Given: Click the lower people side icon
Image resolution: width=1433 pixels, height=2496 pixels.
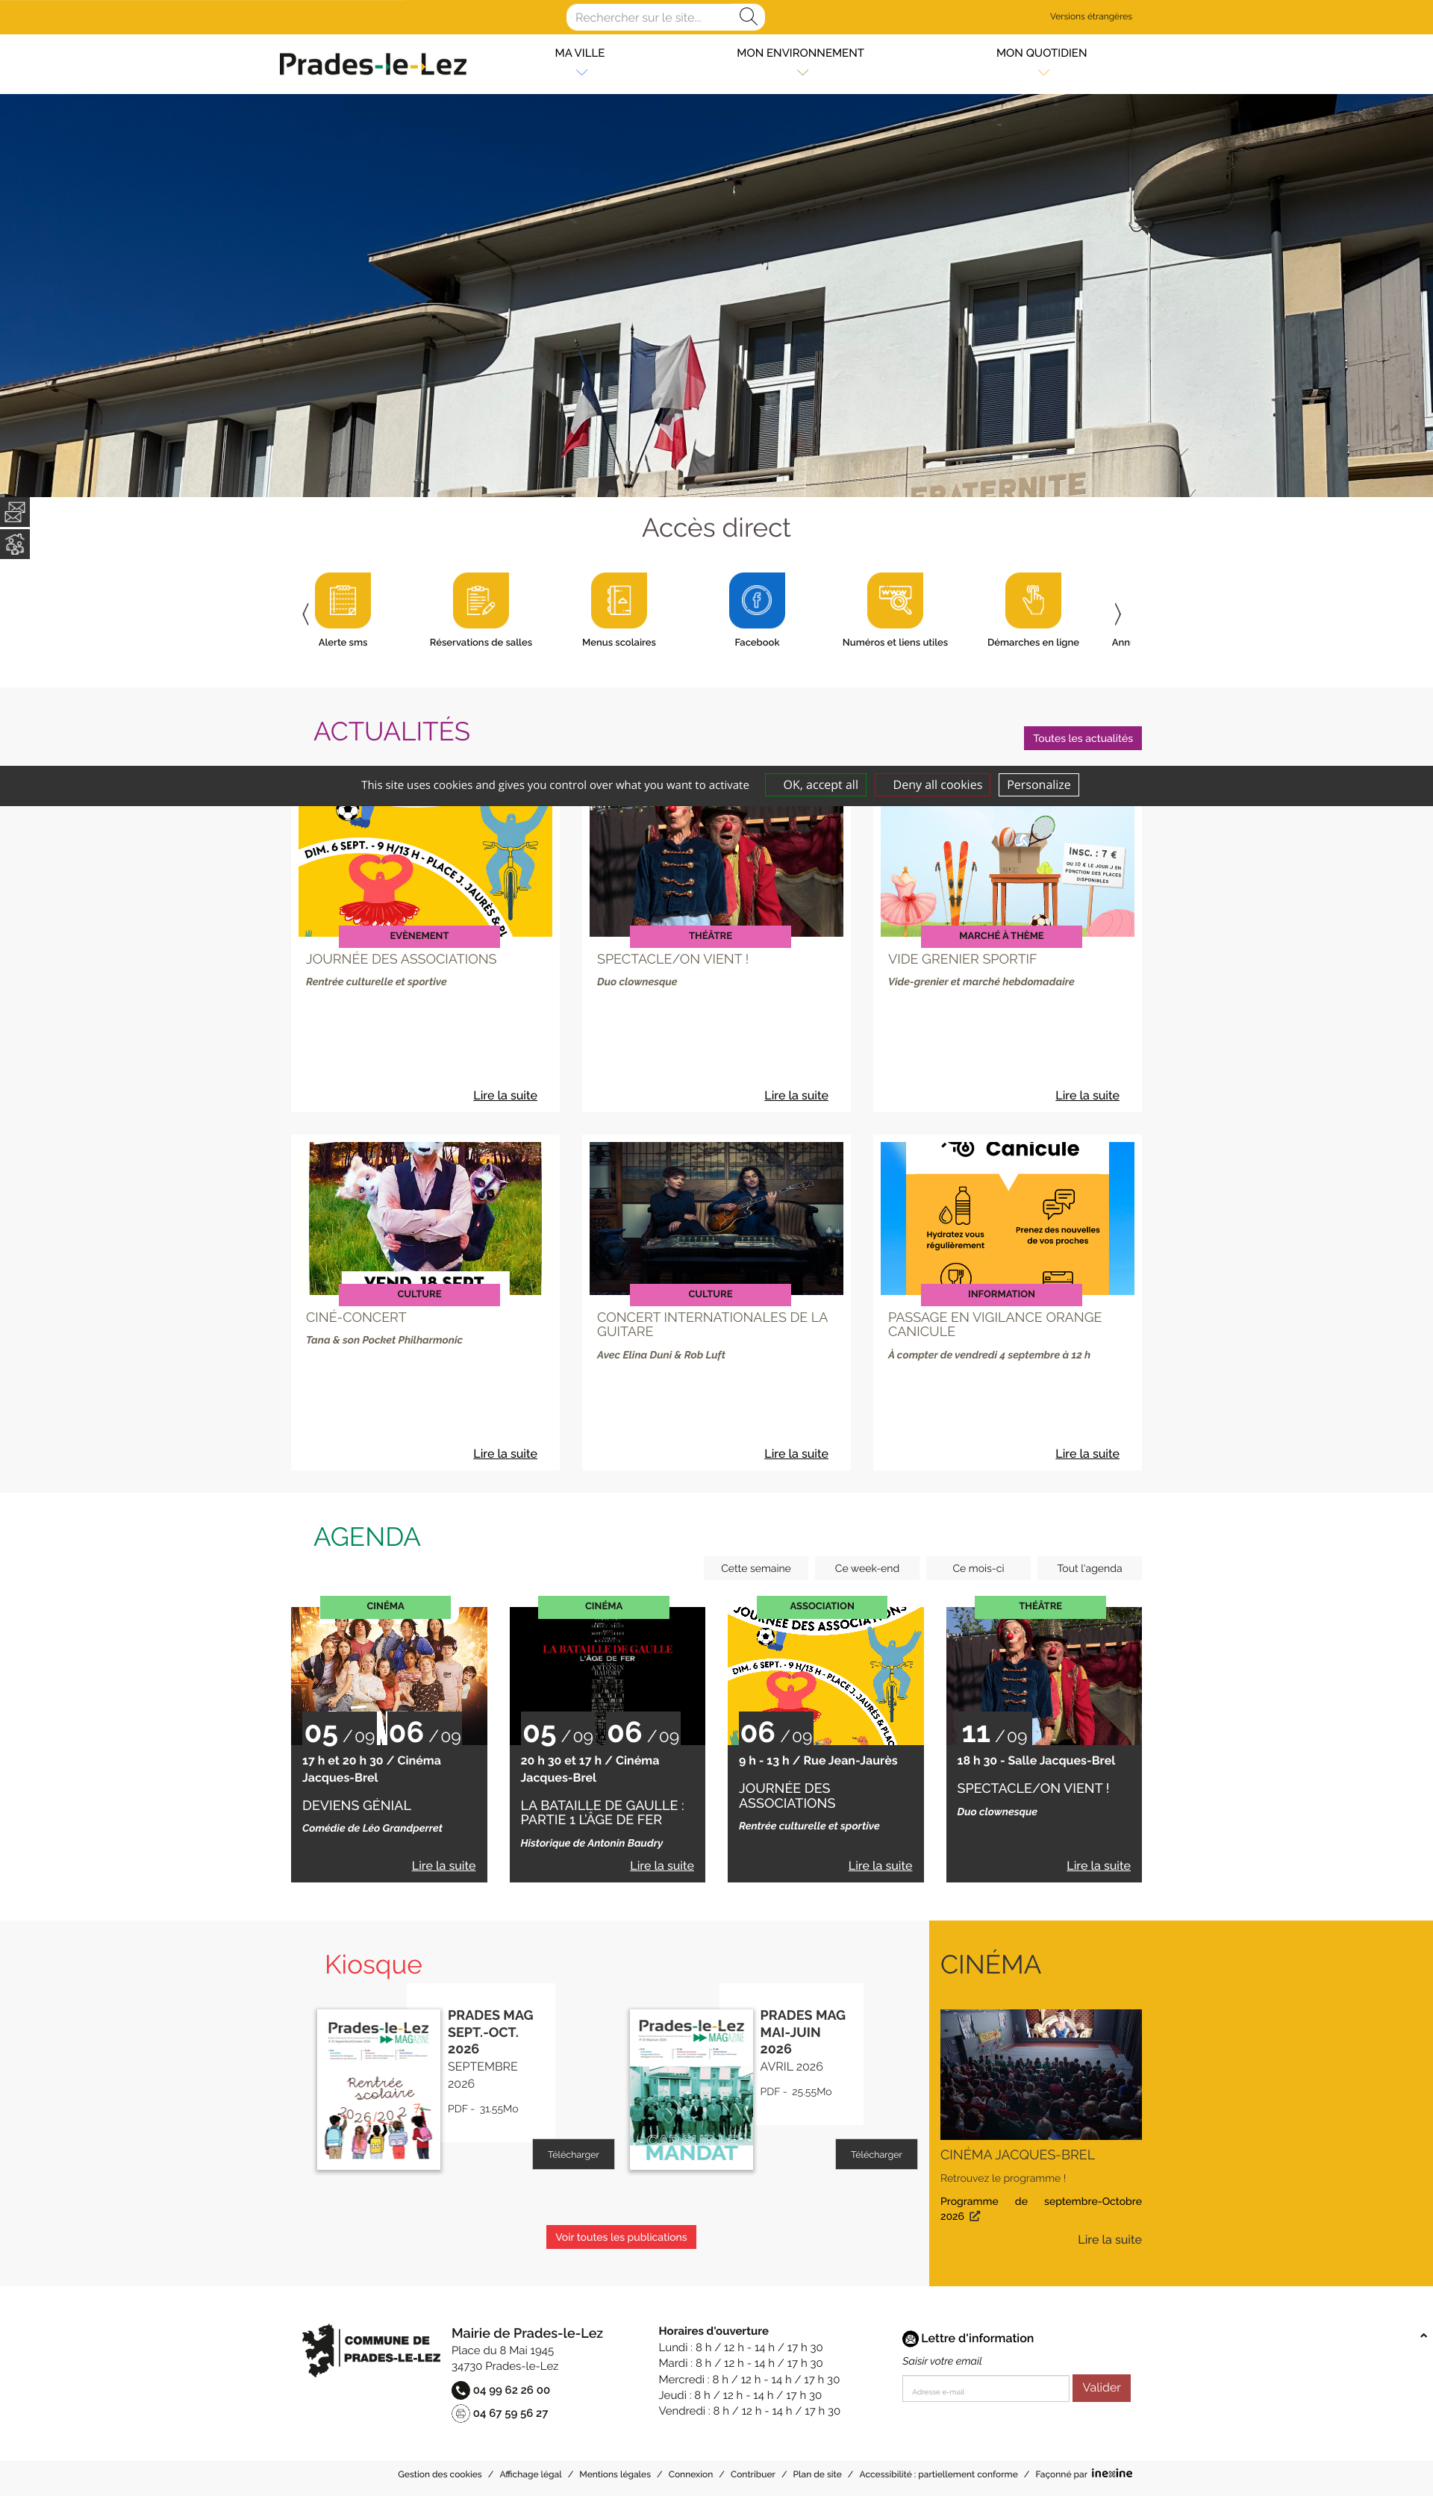Looking at the screenshot, I should 15,544.
